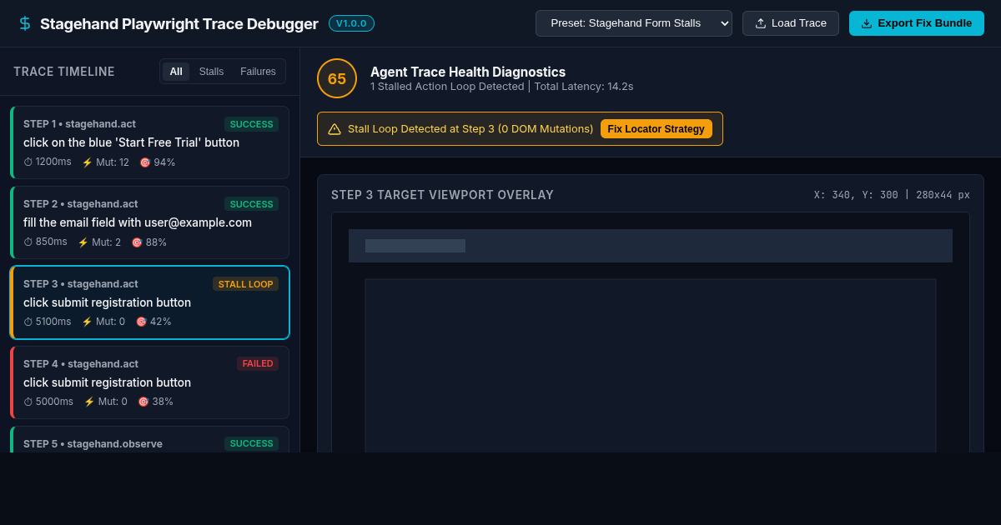Select the Step 4 failed trace card

(x=149, y=382)
